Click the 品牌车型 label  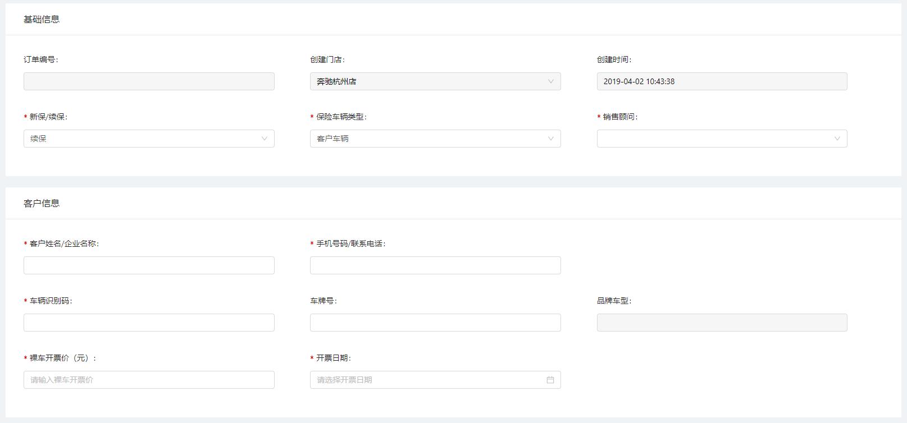614,301
